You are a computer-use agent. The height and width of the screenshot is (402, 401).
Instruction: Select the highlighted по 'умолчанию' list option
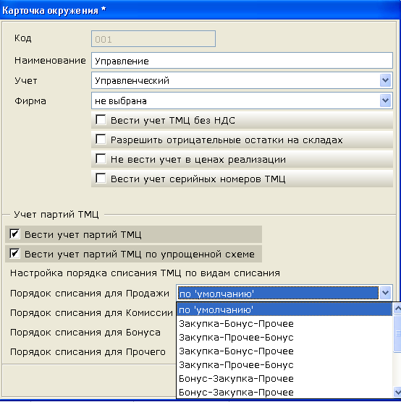pos(284,309)
